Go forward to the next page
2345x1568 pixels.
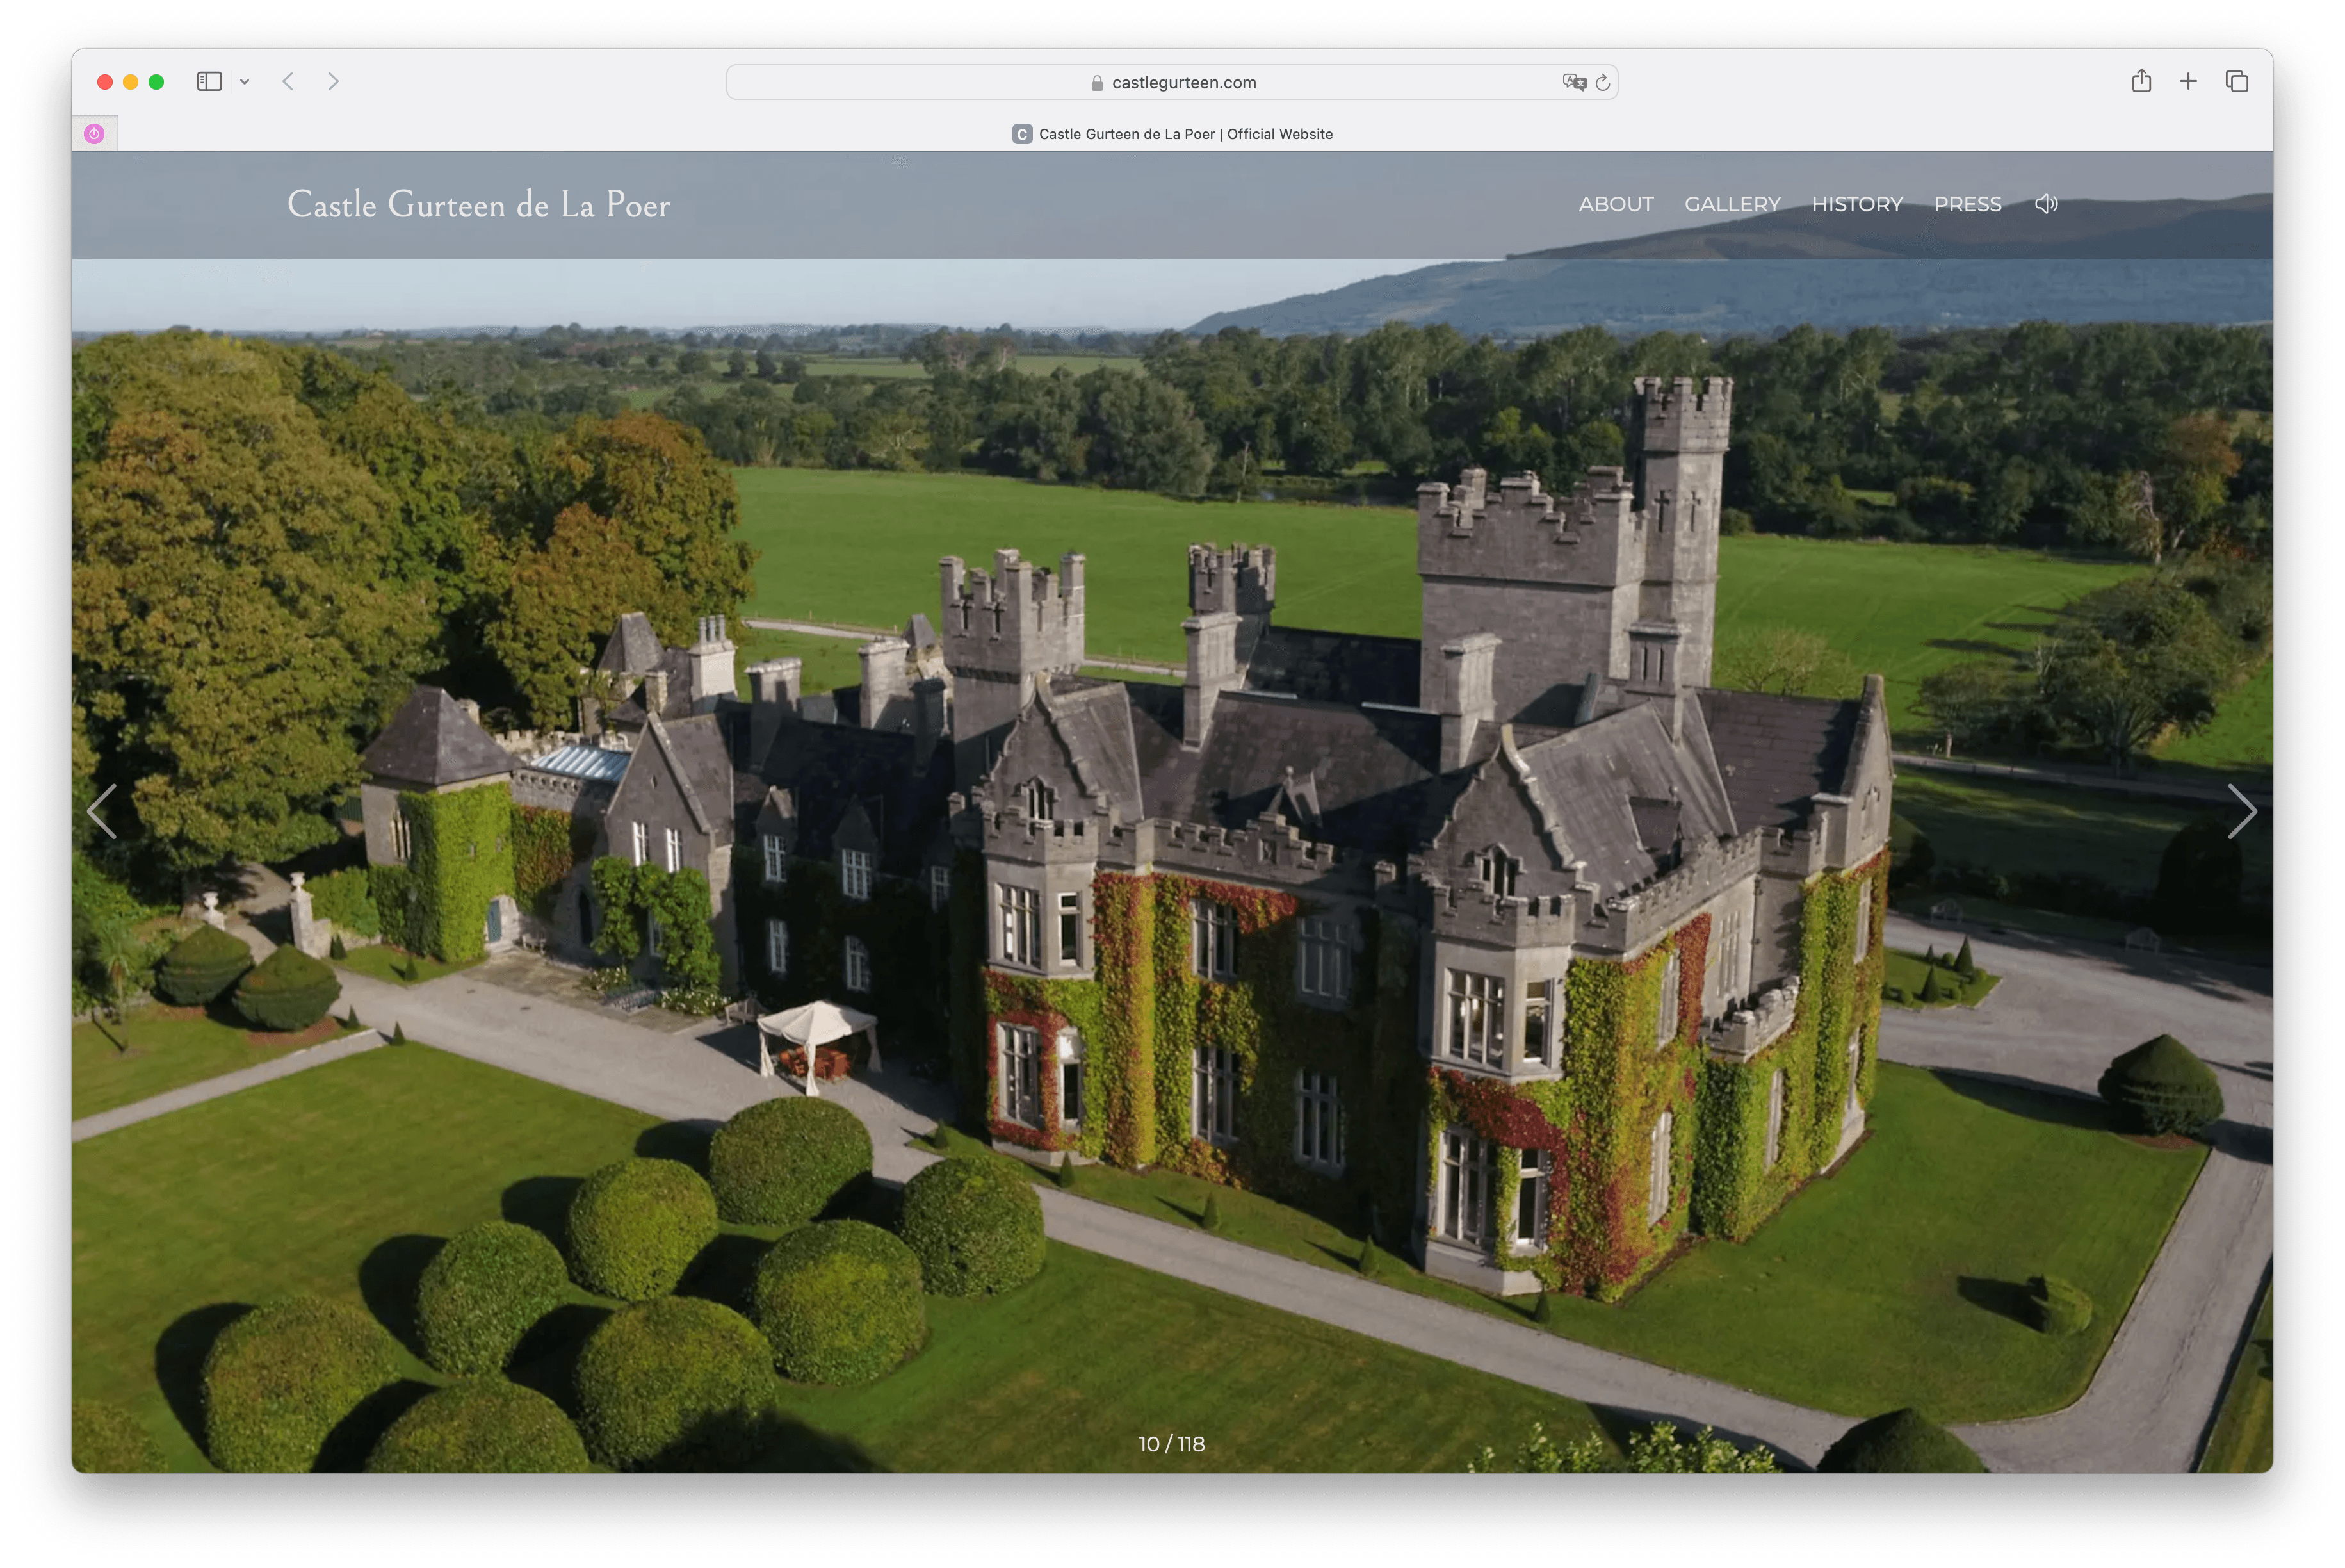tap(334, 82)
